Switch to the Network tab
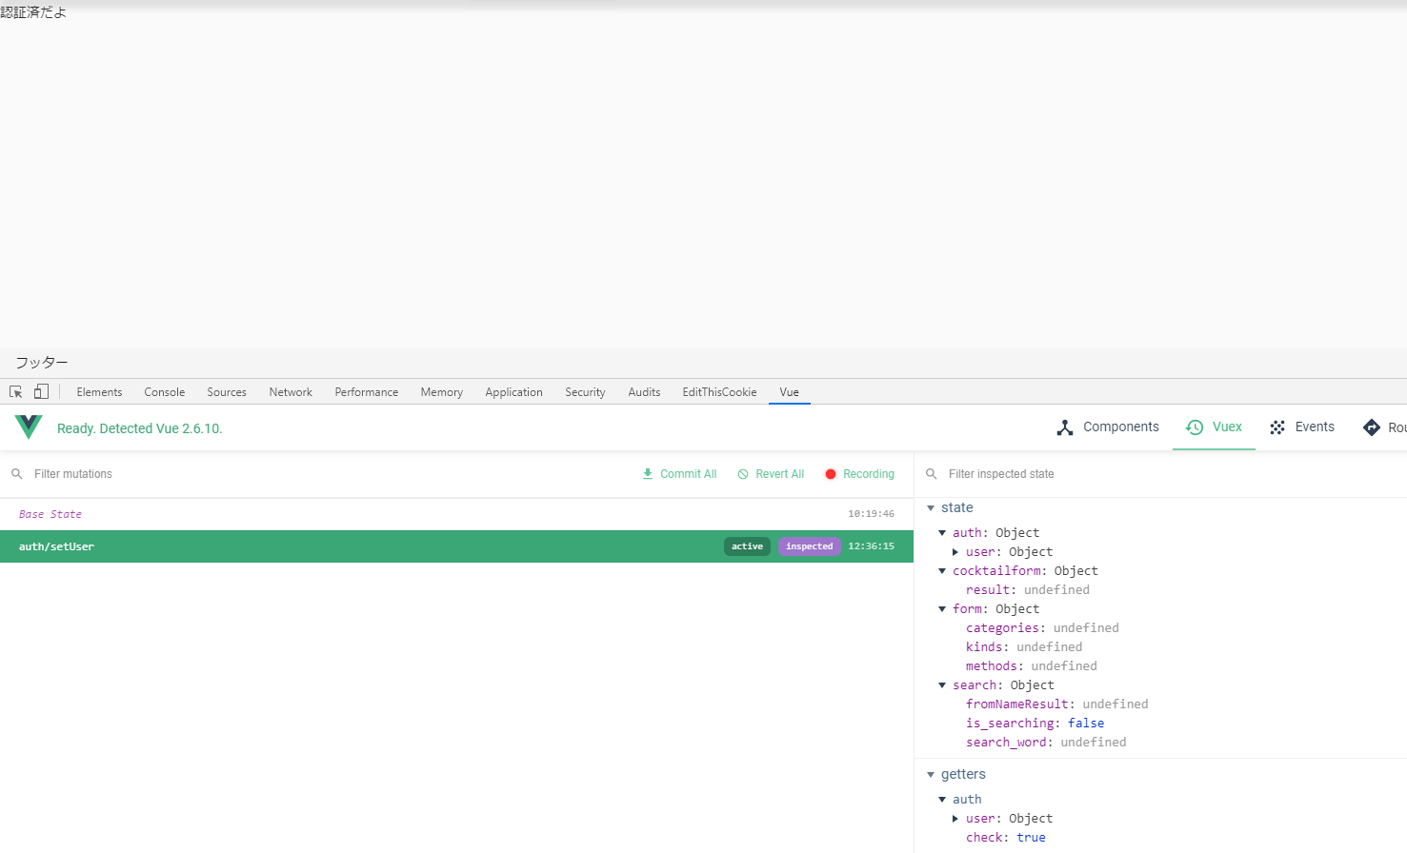The height and width of the screenshot is (853, 1407). click(x=291, y=392)
